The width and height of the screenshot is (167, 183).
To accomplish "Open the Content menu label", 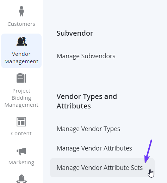I will click(21, 134).
